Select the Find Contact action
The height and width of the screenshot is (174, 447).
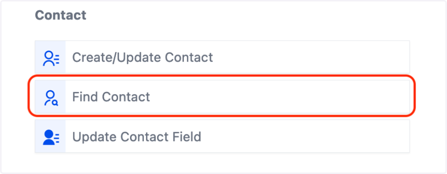(x=222, y=97)
